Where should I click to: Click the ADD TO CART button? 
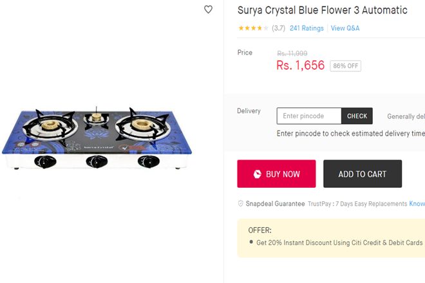click(x=362, y=174)
